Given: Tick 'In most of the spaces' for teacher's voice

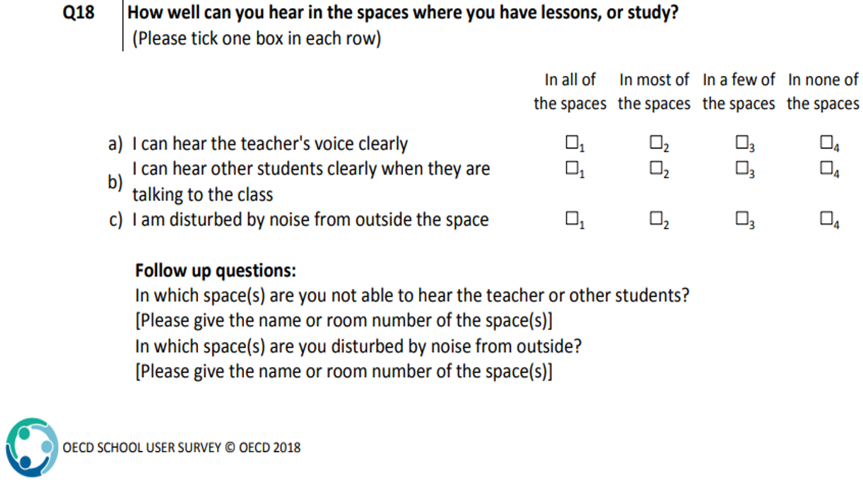Looking at the screenshot, I should pos(656,142).
